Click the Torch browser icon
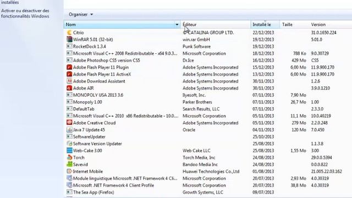This screenshot has height=198, width=352. pyautogui.click(x=69, y=158)
